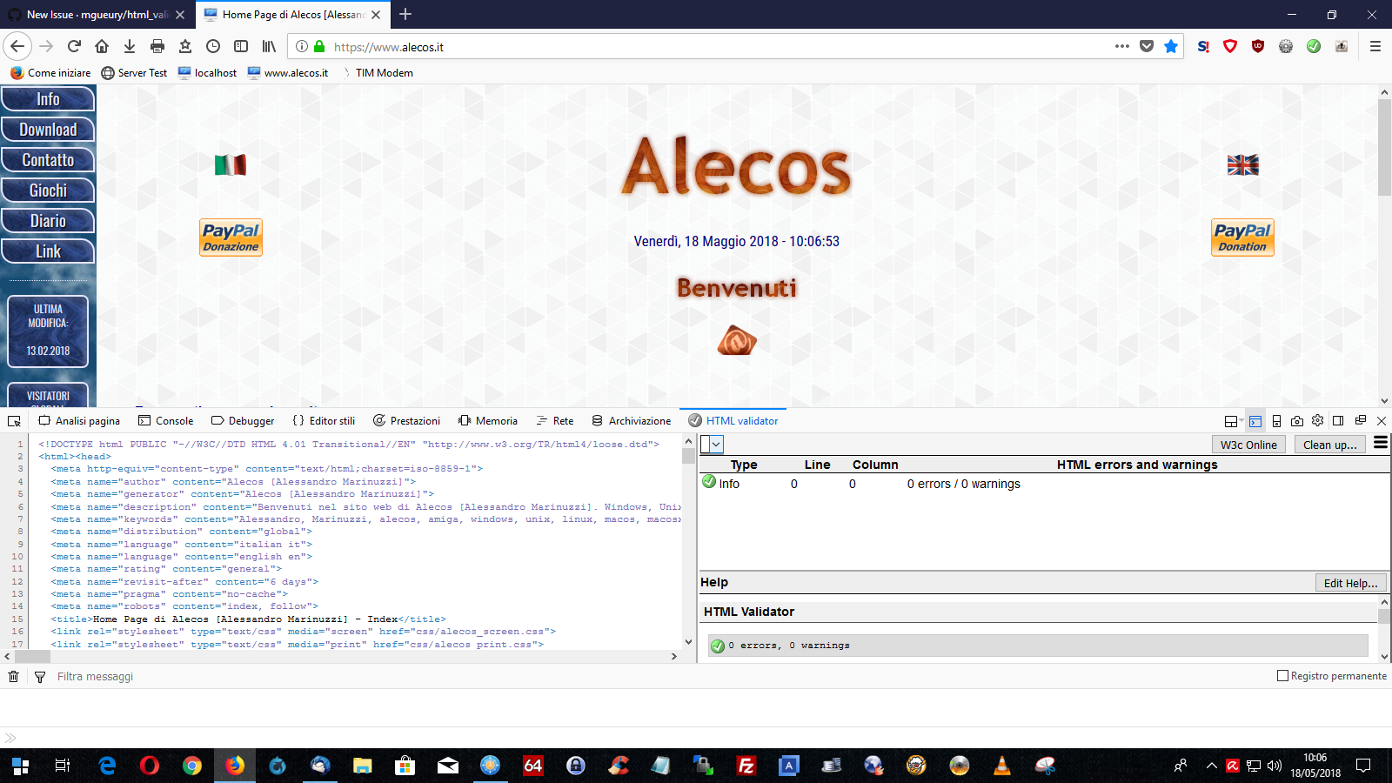This screenshot has height=783, width=1392.
Task: Open Google Chrome from the taskbar
Action: [192, 766]
